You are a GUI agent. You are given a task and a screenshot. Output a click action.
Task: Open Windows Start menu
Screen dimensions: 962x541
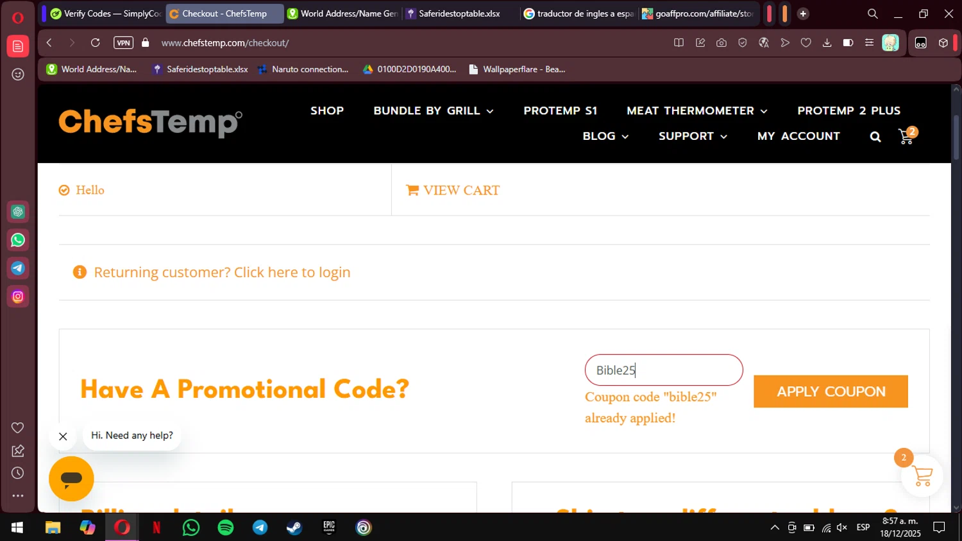(17, 528)
